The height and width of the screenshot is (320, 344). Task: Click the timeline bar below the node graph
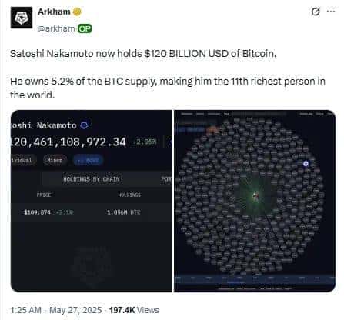pyautogui.click(x=255, y=278)
